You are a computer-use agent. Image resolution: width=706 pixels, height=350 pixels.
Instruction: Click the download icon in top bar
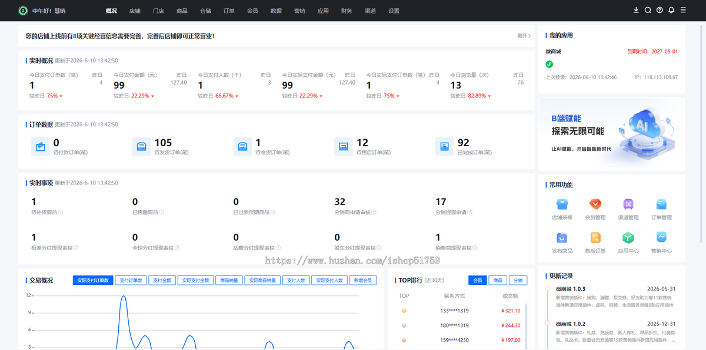click(x=636, y=10)
